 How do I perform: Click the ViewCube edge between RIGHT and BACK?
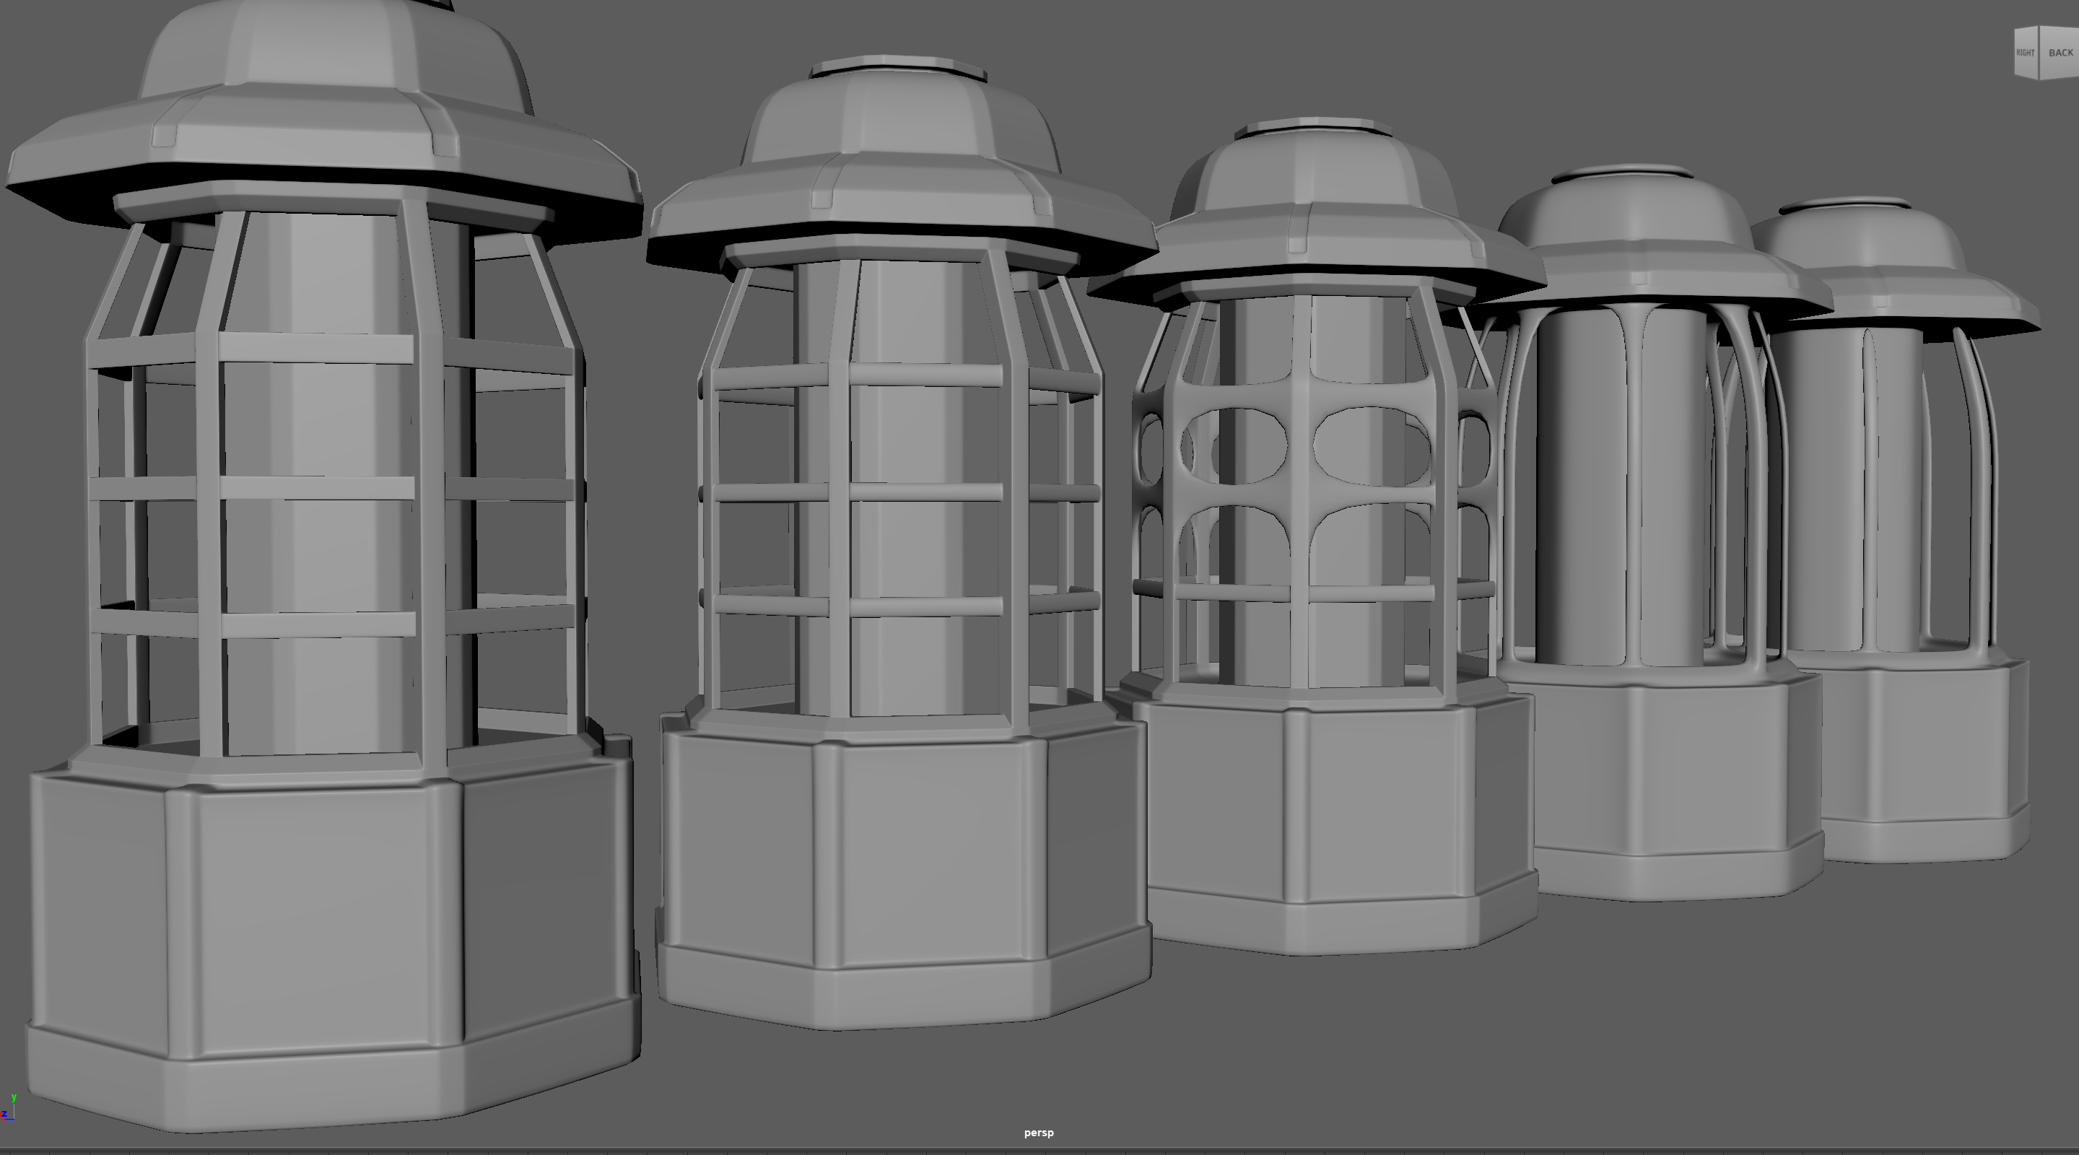2039,53
